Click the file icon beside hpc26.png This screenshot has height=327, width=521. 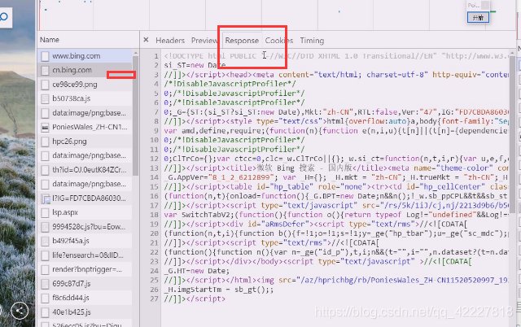(x=45, y=142)
